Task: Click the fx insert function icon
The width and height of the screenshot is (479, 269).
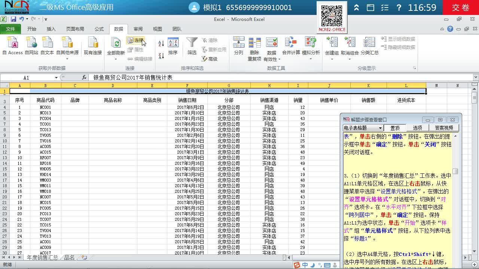Action: 84,77
